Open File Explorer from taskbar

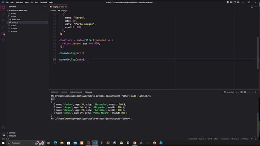[62, 143]
